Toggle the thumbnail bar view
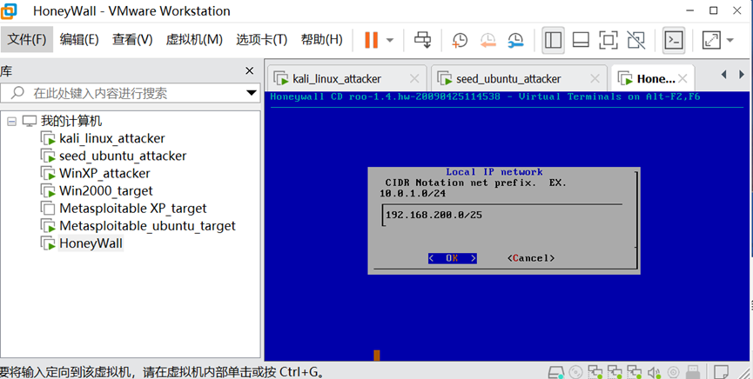Image resolution: width=753 pixels, height=379 pixels. pos(581,40)
